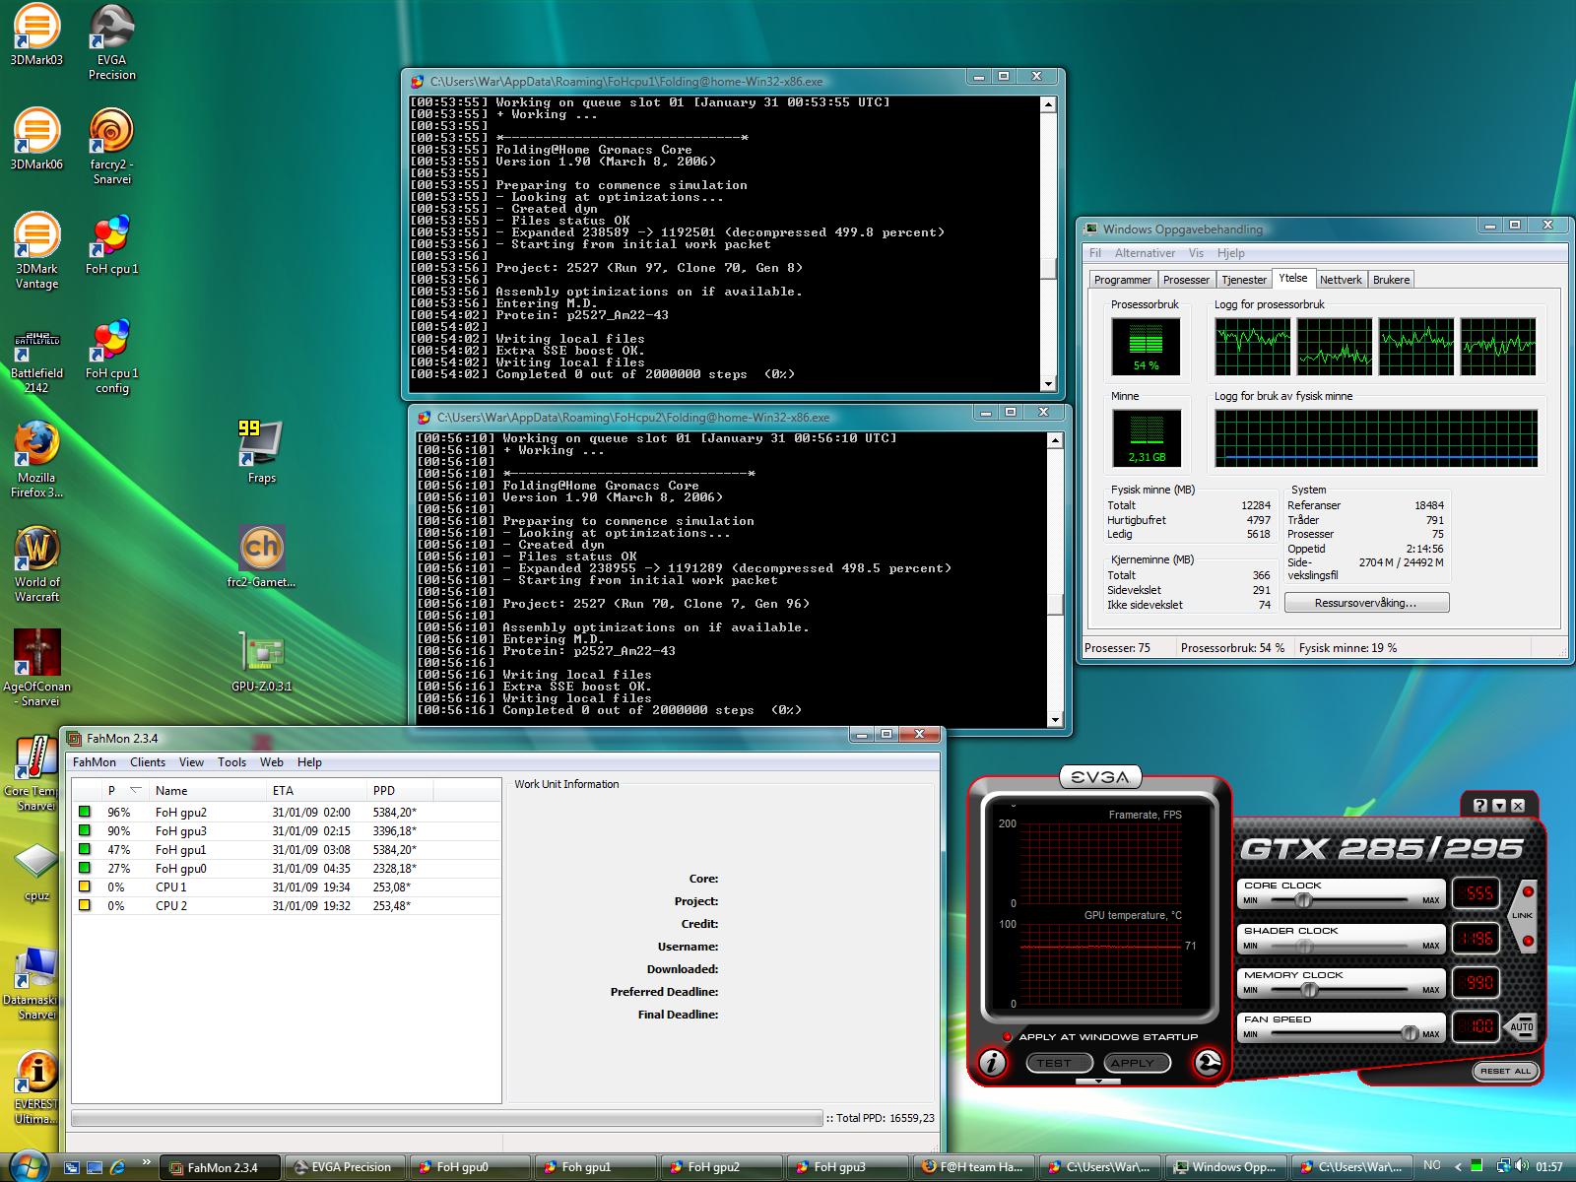Viewport: 1576px width, 1182px height.
Task: Switch to the Tjenester tab
Action: 1244,280
